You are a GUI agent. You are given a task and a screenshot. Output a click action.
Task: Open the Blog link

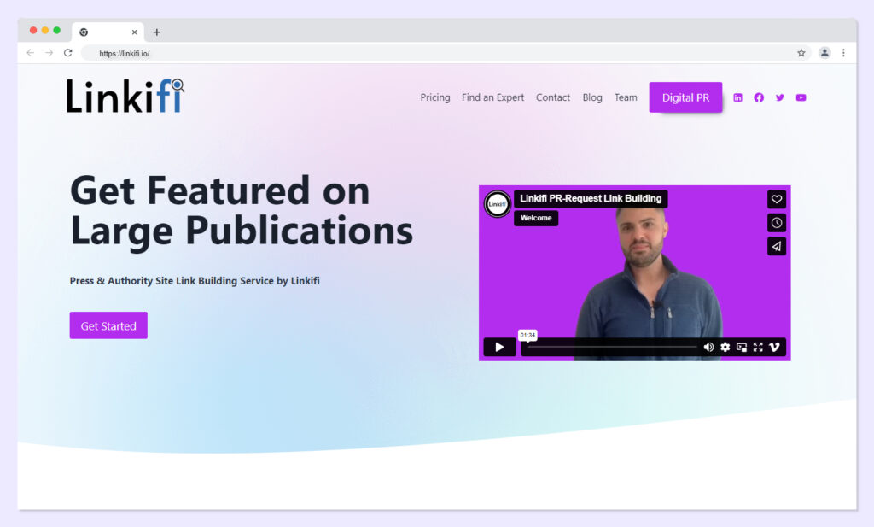[x=592, y=97]
